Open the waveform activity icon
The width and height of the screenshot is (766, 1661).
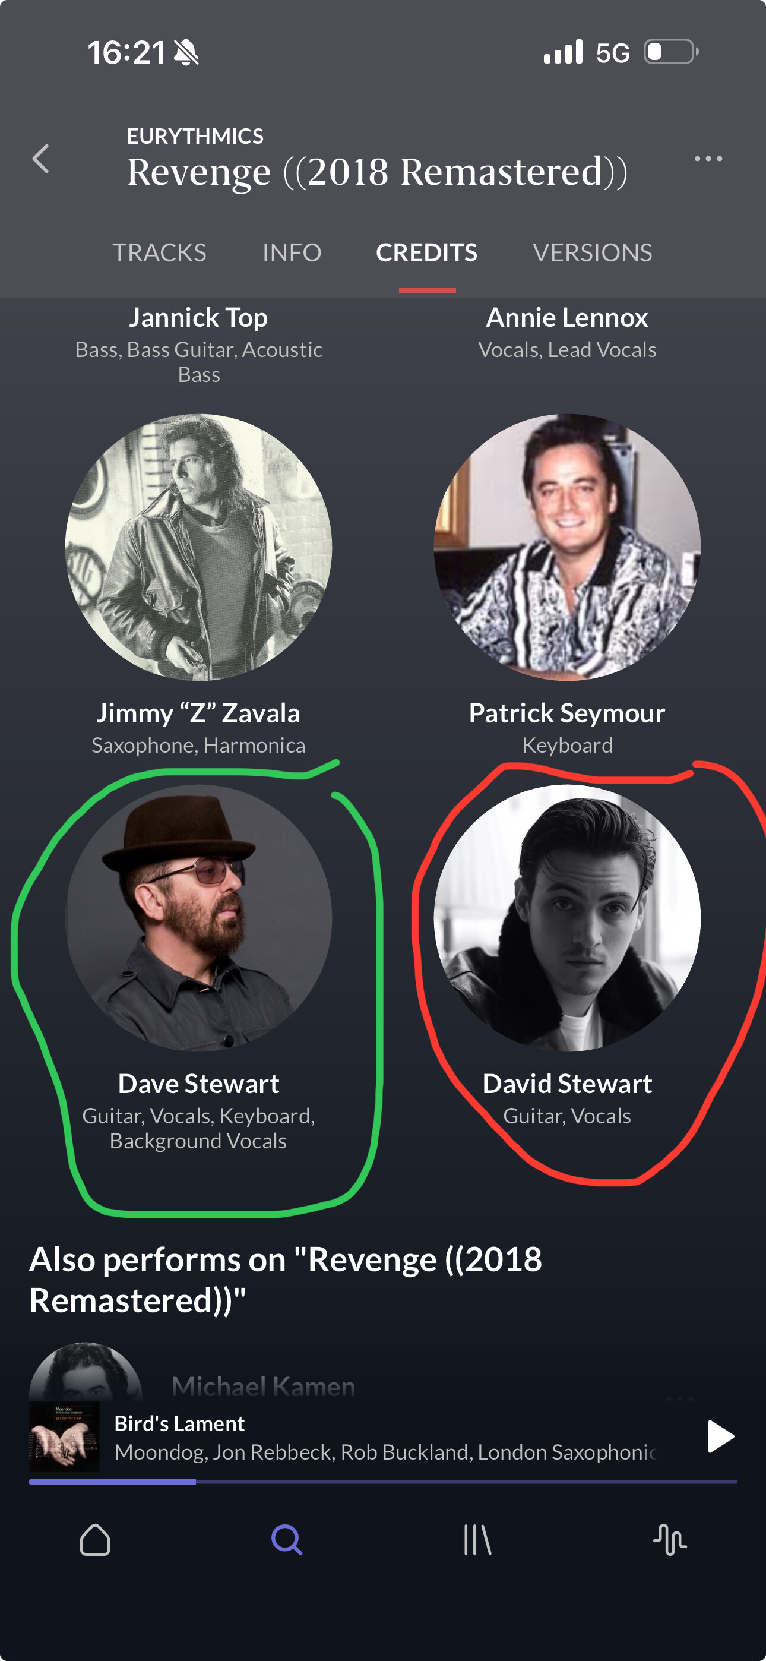(x=669, y=1540)
